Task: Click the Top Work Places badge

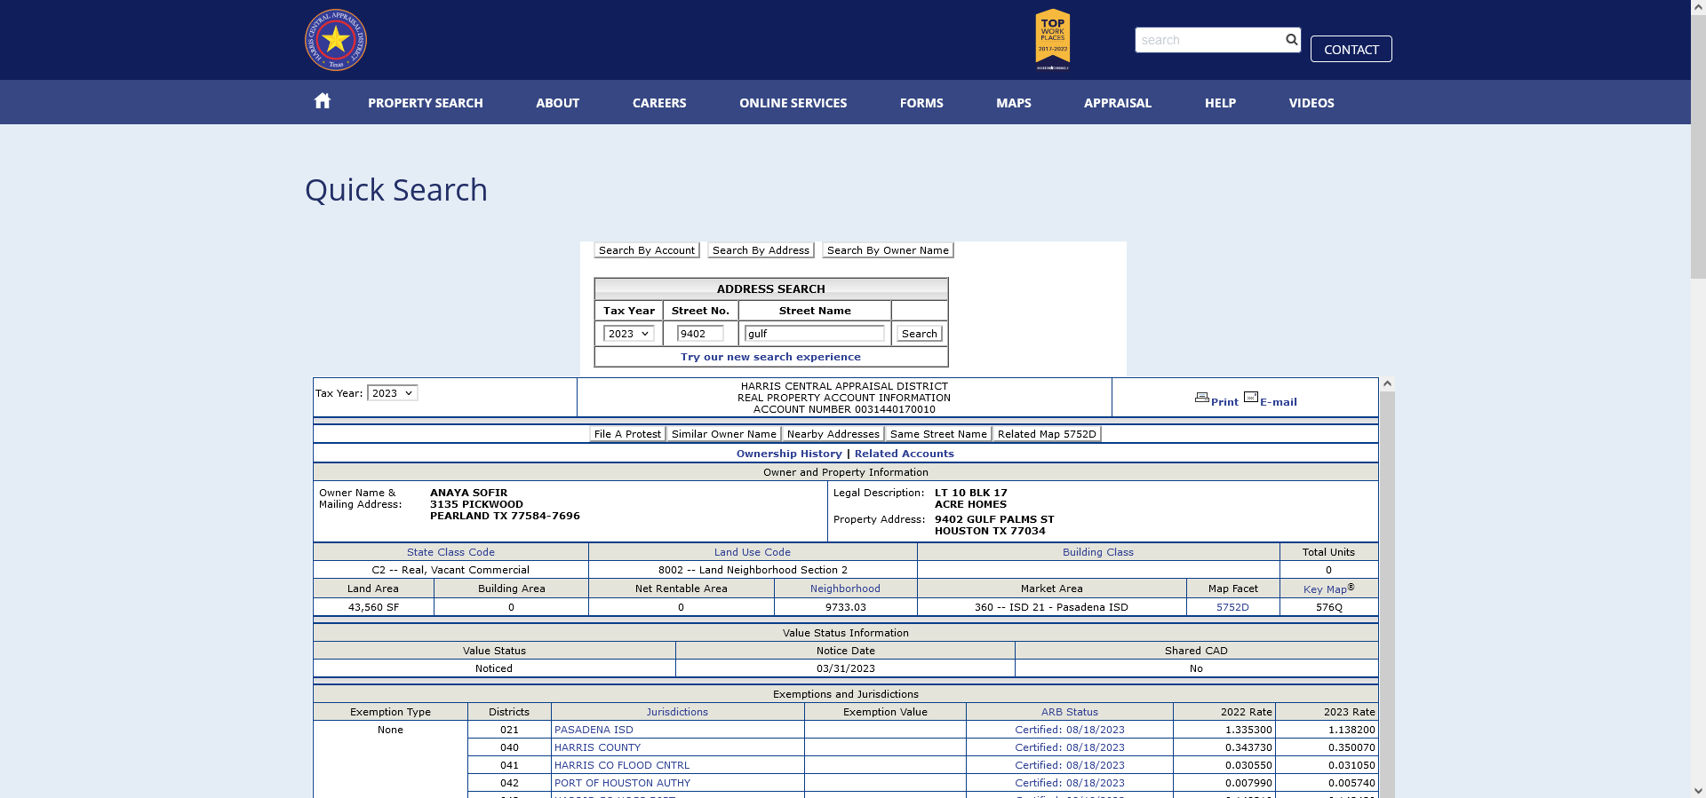Action: (1053, 40)
